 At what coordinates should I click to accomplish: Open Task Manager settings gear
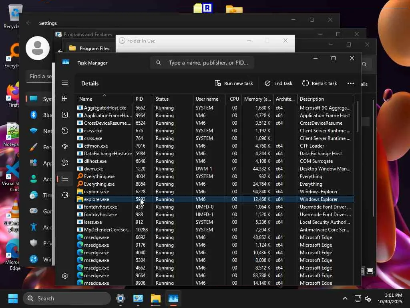pyautogui.click(x=65, y=276)
